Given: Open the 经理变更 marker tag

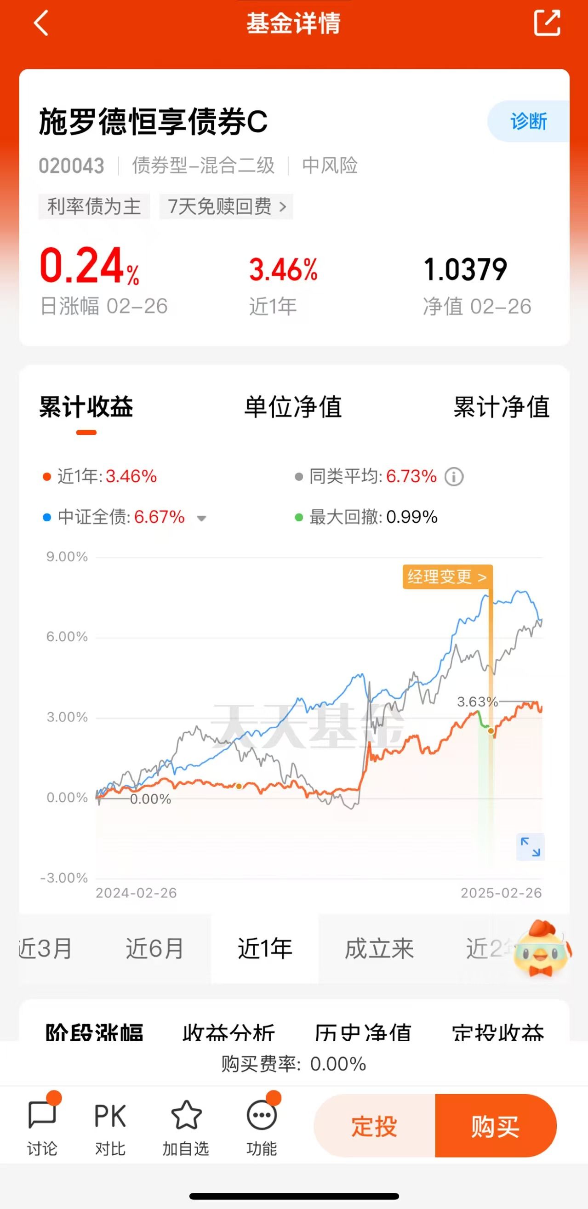Looking at the screenshot, I should 447,576.
